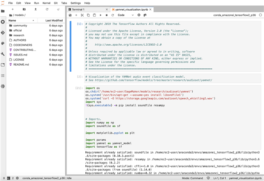Sort files by Name column
The height and width of the screenshot is (181, 264).
pos(21,20)
